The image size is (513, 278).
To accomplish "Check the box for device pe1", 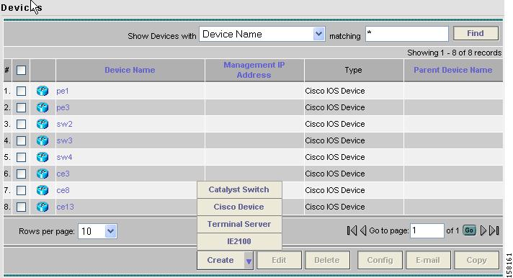I will coord(21,91).
